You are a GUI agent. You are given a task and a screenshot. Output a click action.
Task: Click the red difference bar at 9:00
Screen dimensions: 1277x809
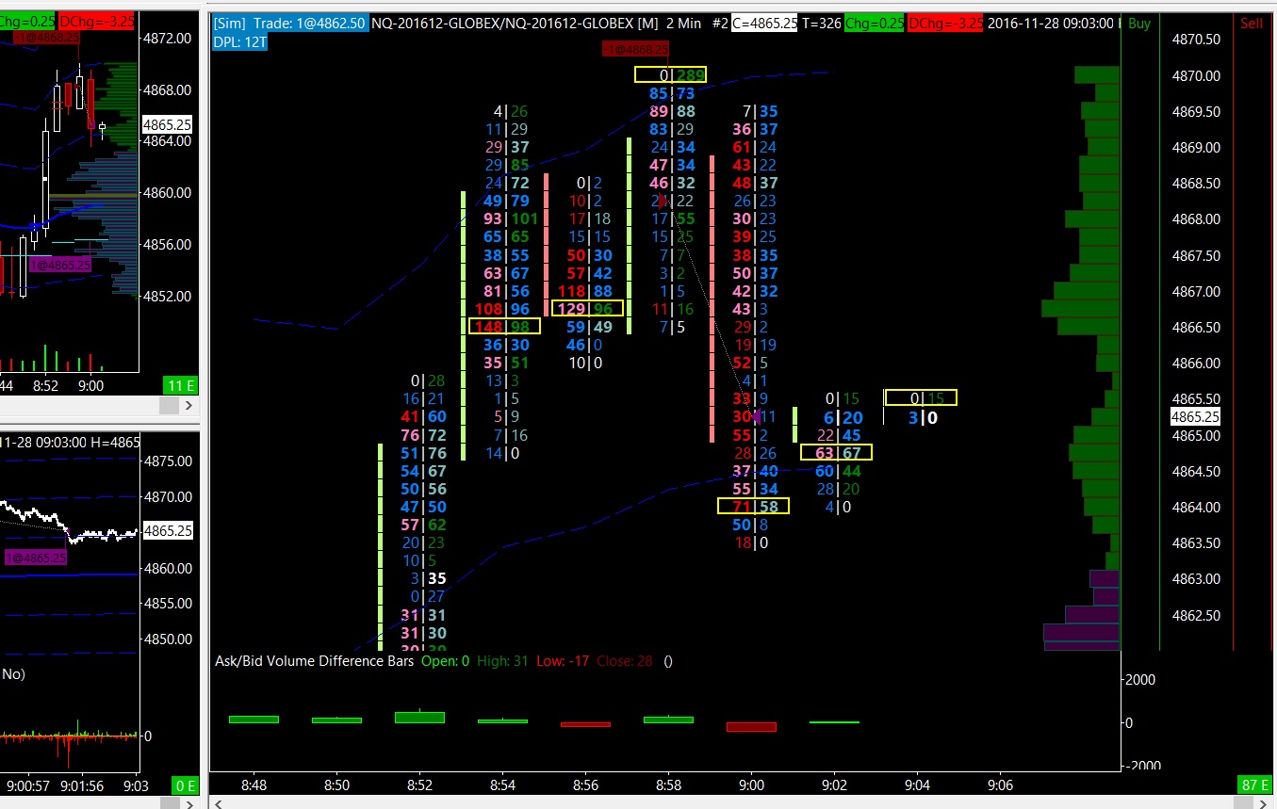[x=751, y=727]
